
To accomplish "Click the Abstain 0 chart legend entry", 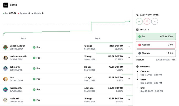I will [x=38, y=13].
